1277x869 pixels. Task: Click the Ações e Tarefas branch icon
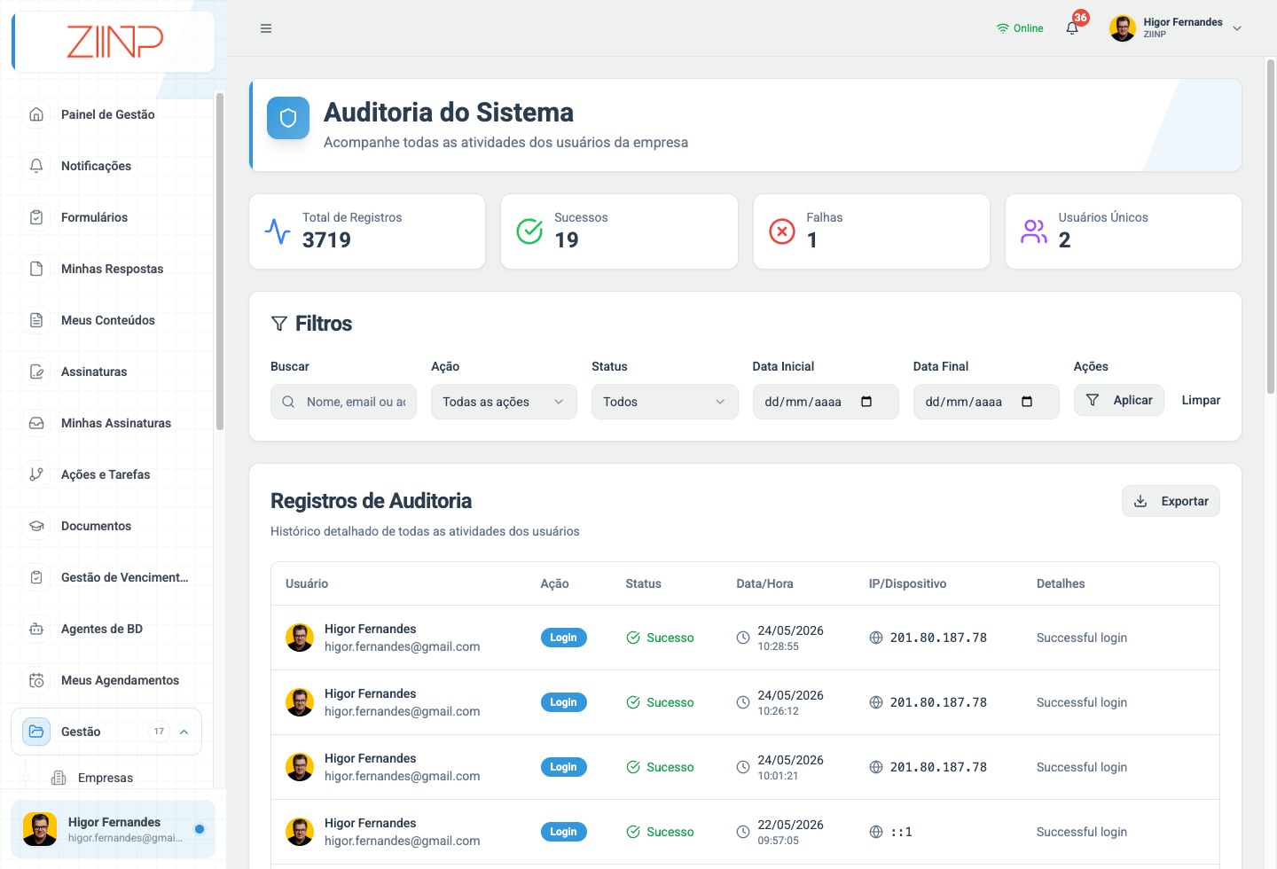click(x=36, y=474)
